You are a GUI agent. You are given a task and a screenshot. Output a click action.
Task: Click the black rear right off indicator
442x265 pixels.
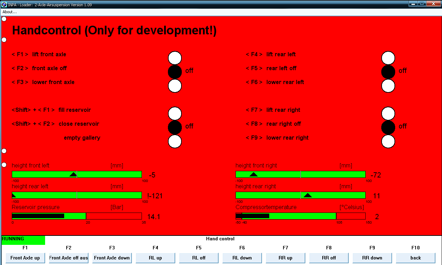[388, 127]
